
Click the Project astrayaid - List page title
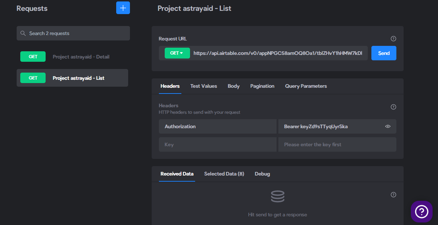[194, 8]
